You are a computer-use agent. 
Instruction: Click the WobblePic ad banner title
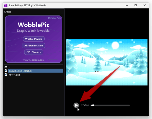[x=34, y=25]
